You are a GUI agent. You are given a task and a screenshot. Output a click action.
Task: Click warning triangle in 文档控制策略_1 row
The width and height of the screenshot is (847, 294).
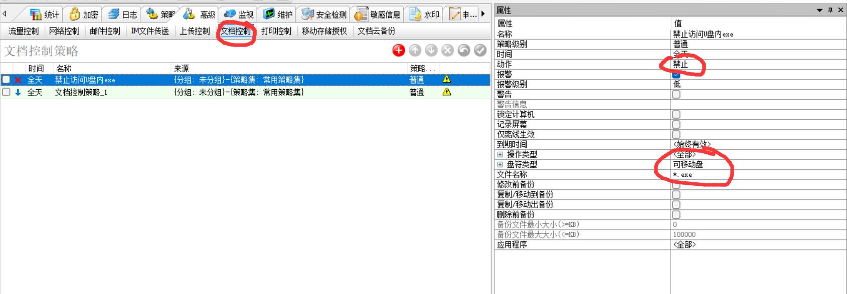click(447, 92)
